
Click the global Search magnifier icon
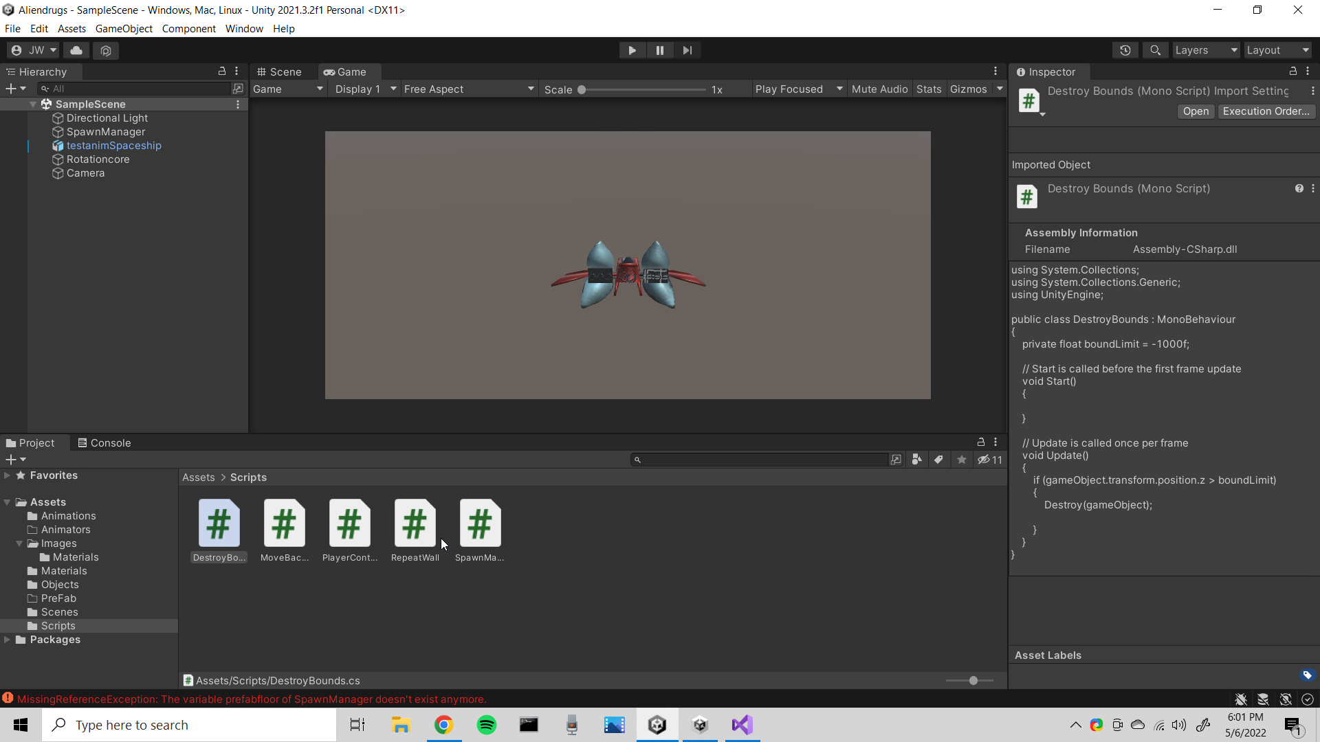[1155, 50]
